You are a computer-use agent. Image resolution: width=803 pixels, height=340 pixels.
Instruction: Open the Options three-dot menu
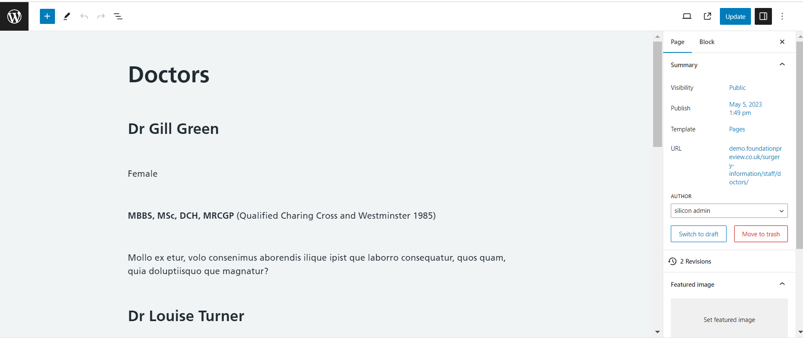782,16
